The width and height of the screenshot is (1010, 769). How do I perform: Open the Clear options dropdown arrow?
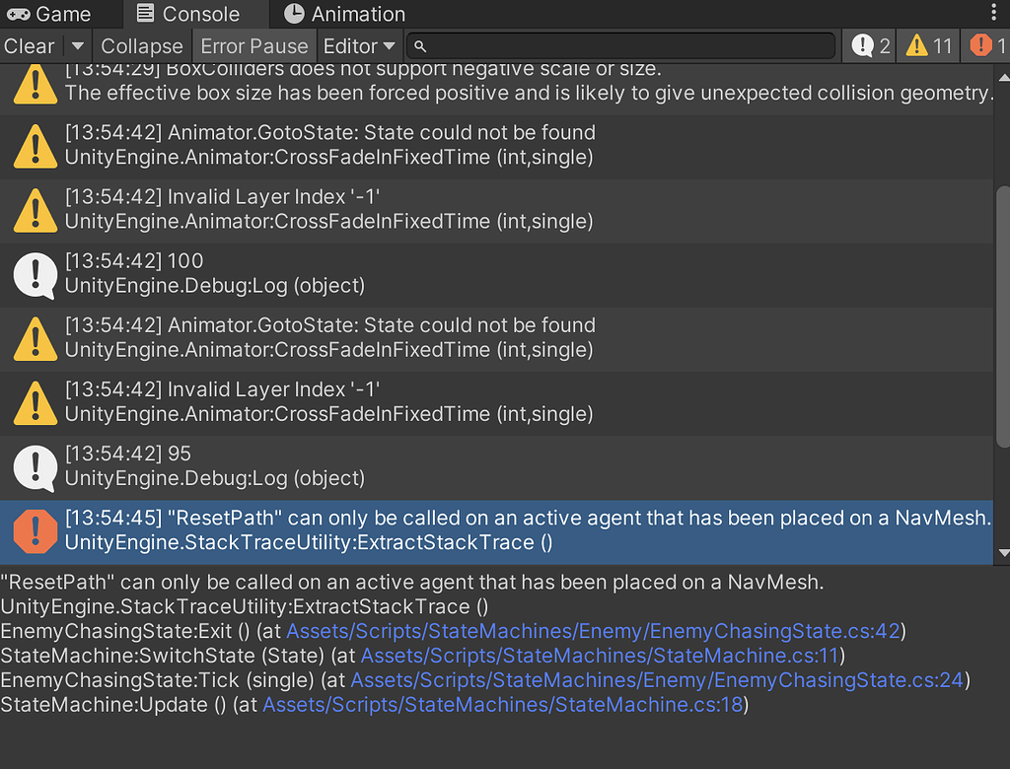78,45
